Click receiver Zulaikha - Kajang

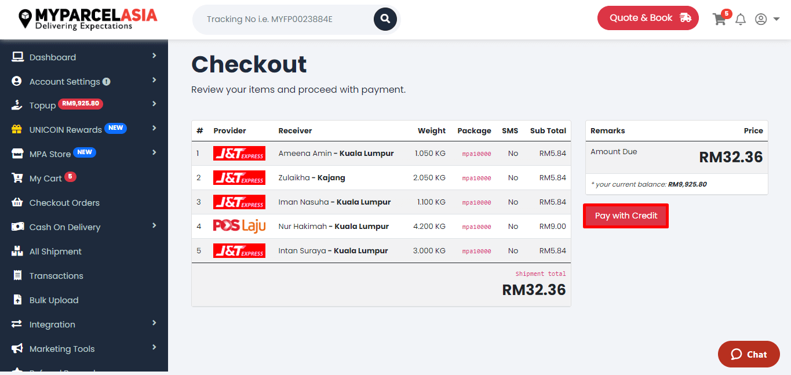point(312,178)
